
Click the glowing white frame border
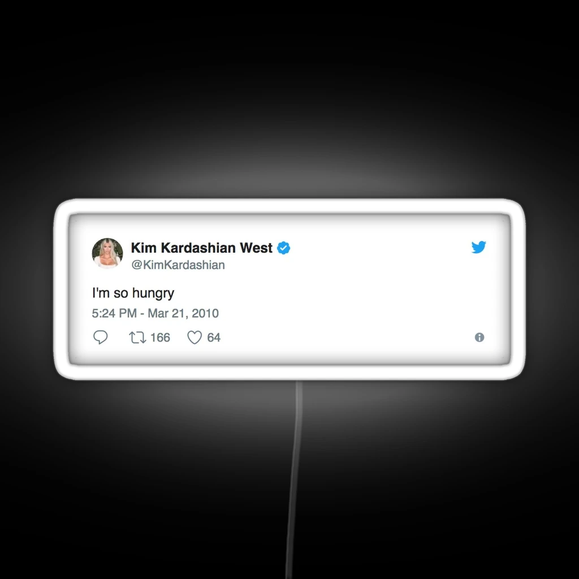289,206
